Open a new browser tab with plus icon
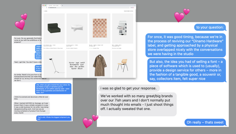The image size is (236, 134). [62, 6]
